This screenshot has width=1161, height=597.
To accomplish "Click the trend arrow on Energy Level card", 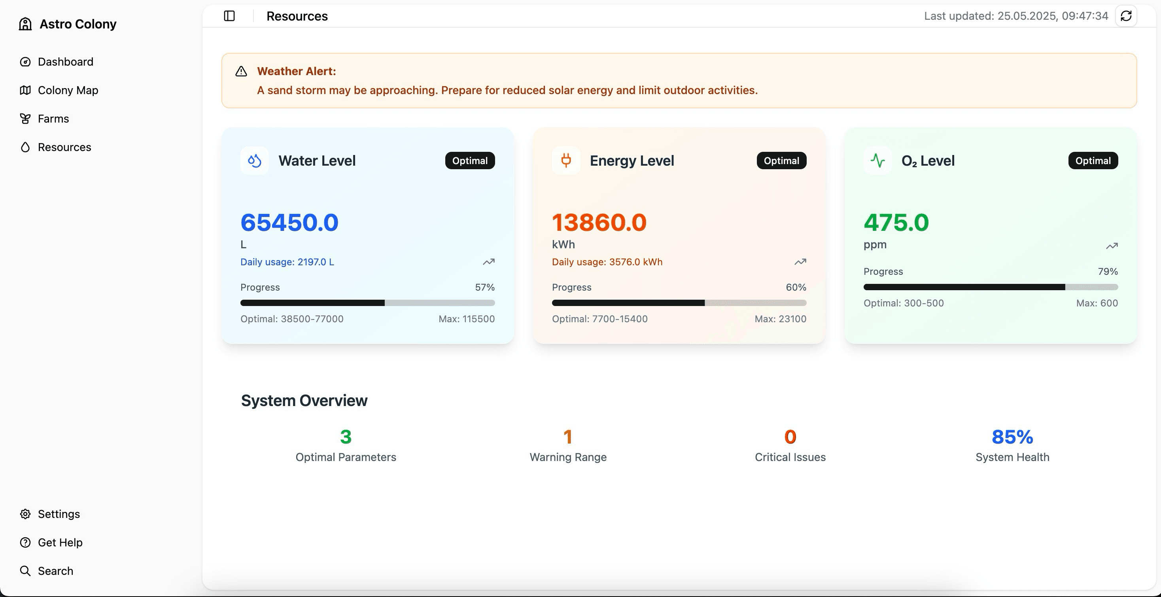I will pos(800,262).
